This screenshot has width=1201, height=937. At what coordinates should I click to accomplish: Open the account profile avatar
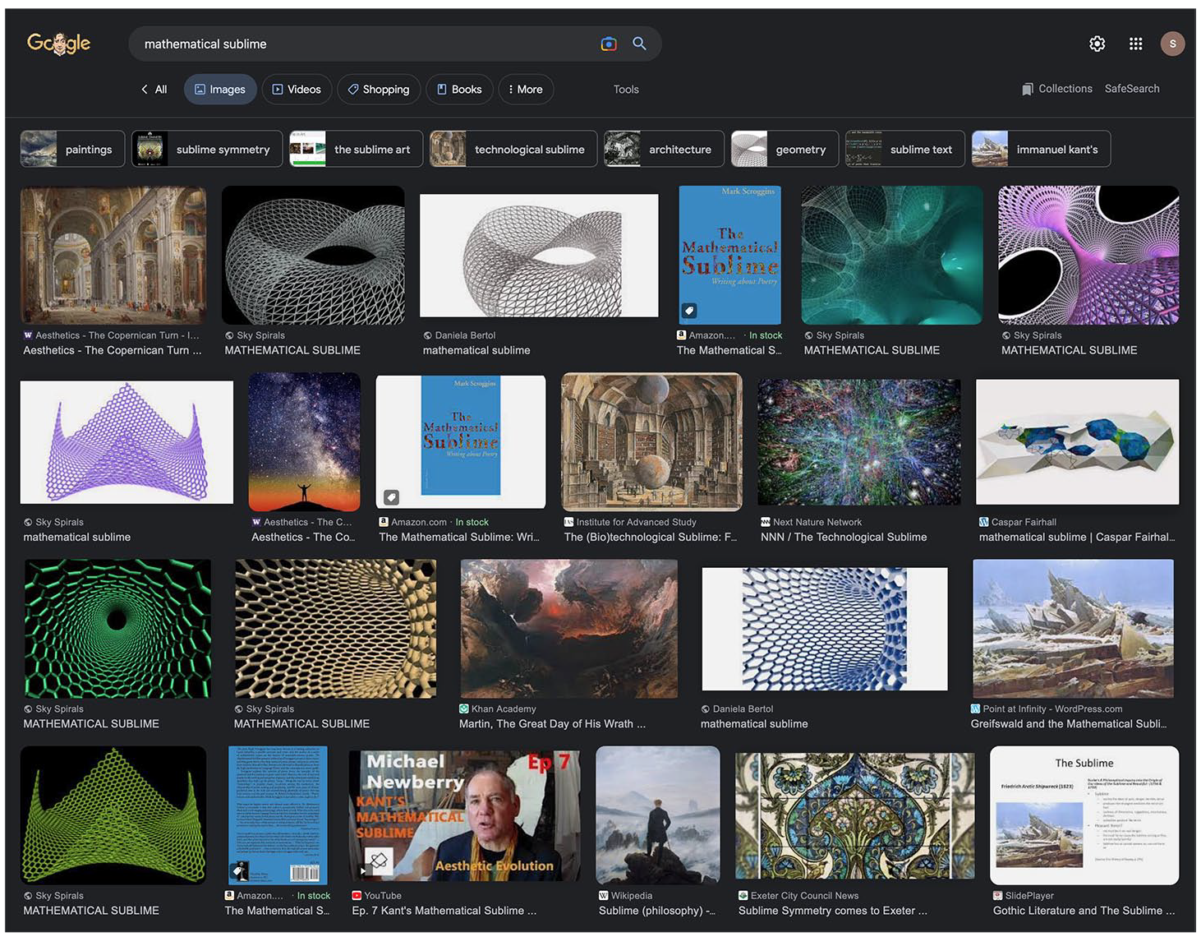tap(1172, 44)
